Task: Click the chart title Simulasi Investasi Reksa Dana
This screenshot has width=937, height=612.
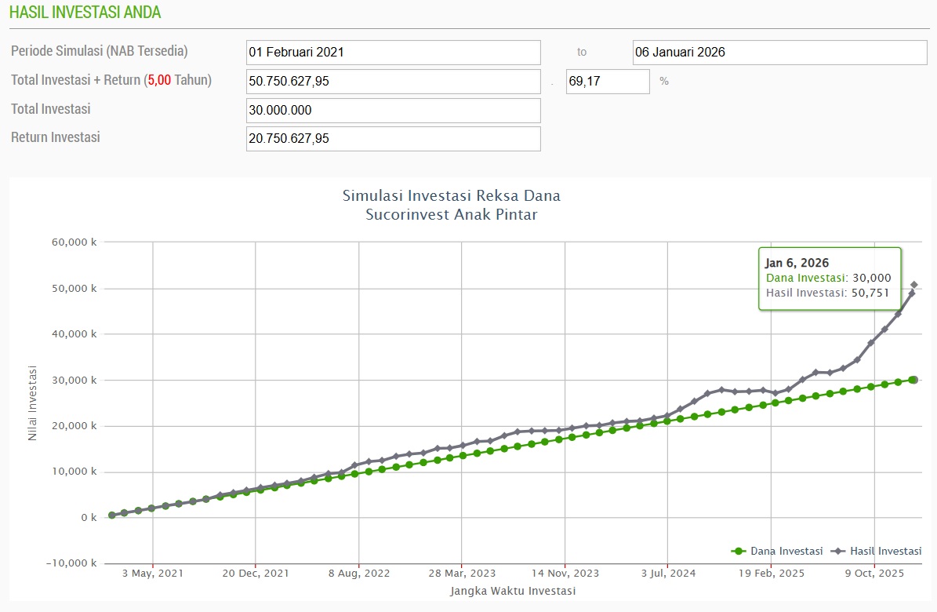Action: (451, 195)
